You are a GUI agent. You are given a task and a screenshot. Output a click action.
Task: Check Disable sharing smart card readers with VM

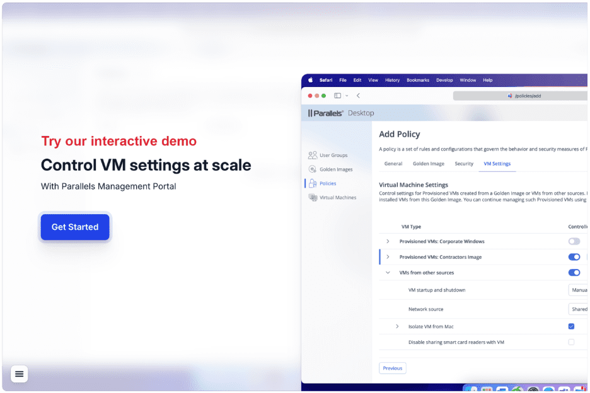[570, 342]
